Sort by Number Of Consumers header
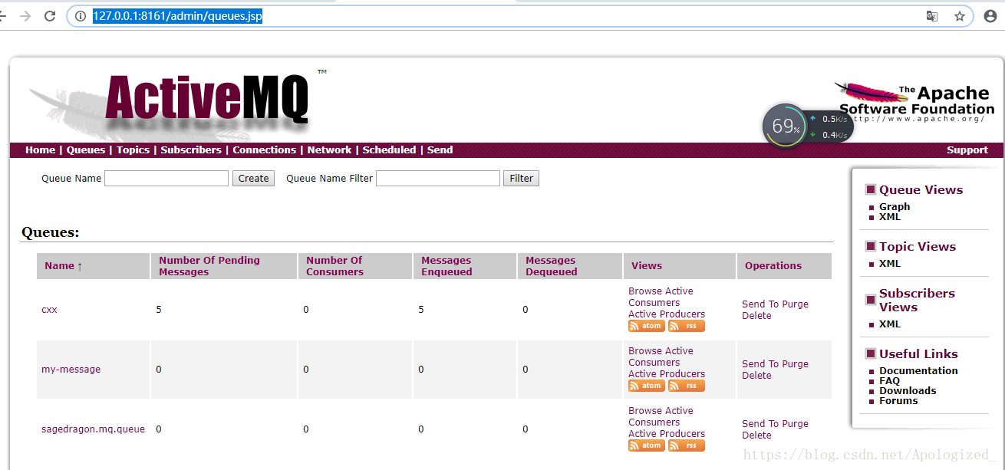This screenshot has width=1005, height=470. click(x=334, y=266)
